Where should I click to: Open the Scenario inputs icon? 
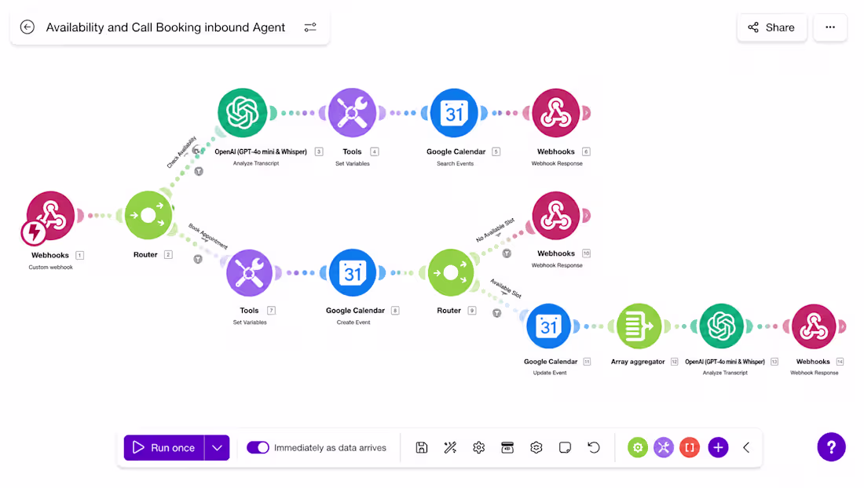tap(507, 448)
